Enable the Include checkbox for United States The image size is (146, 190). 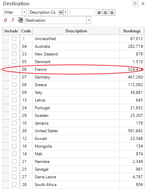click(14, 131)
